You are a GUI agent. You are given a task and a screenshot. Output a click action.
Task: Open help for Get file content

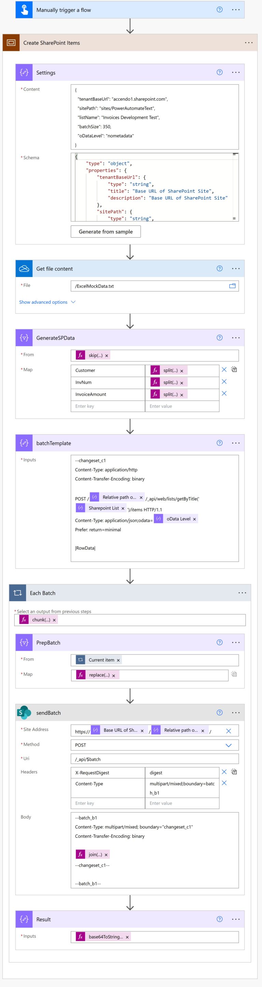(x=220, y=268)
